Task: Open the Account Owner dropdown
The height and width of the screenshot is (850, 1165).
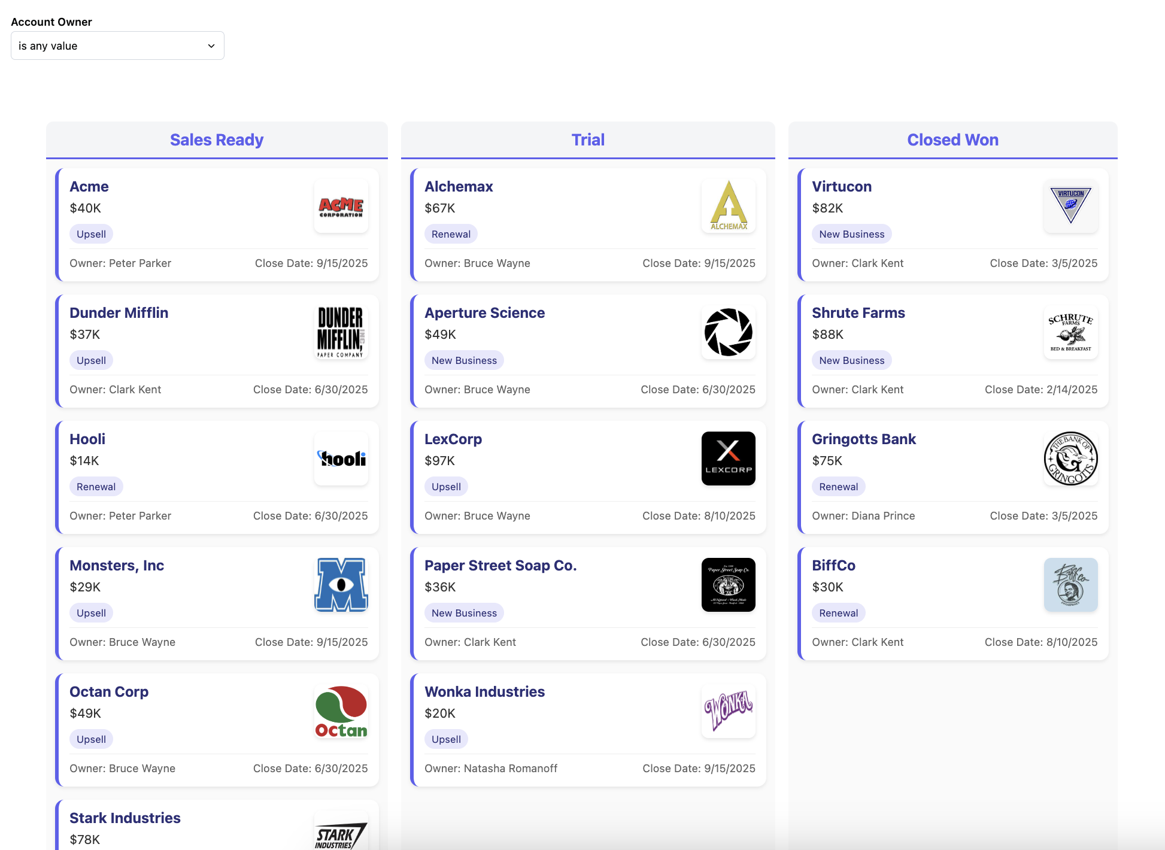Action: [117, 46]
